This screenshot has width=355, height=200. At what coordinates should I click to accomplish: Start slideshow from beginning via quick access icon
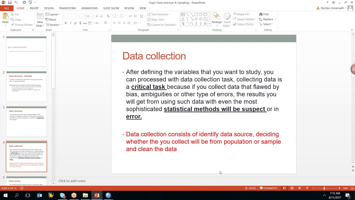(x=30, y=2)
